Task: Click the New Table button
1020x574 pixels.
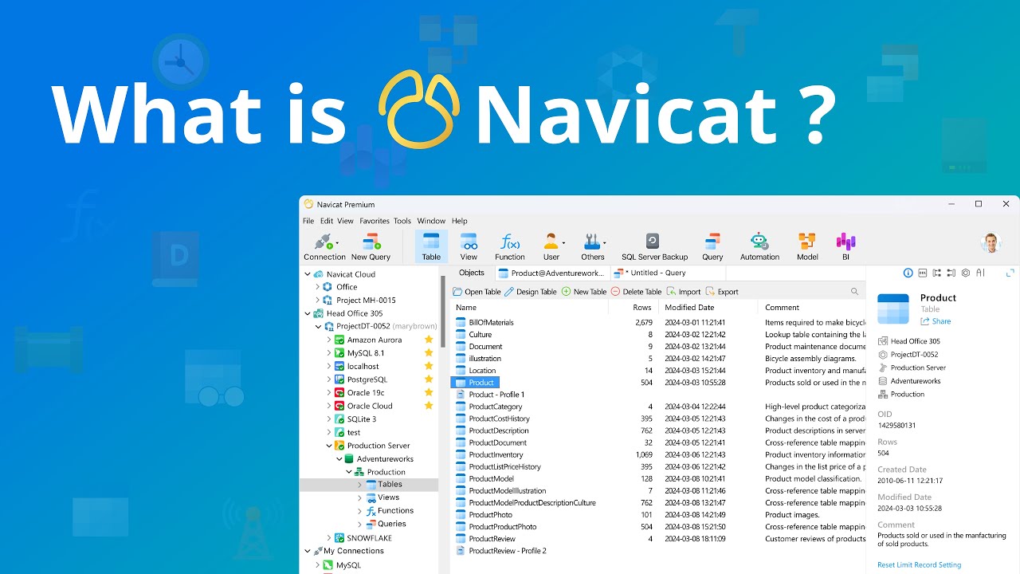Action: click(x=584, y=292)
